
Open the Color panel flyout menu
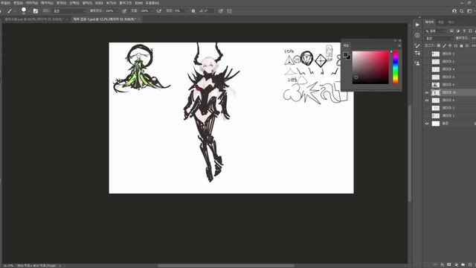(x=399, y=45)
